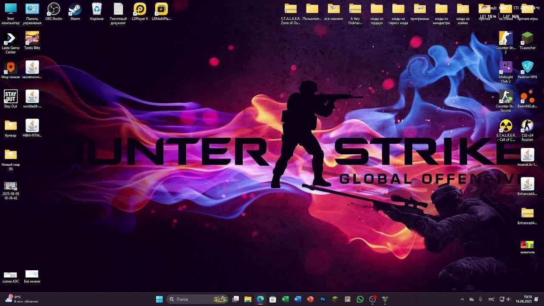Open Microsoft Edge from the taskbar
Image resolution: width=544 pixels, height=306 pixels.
pos(260,299)
